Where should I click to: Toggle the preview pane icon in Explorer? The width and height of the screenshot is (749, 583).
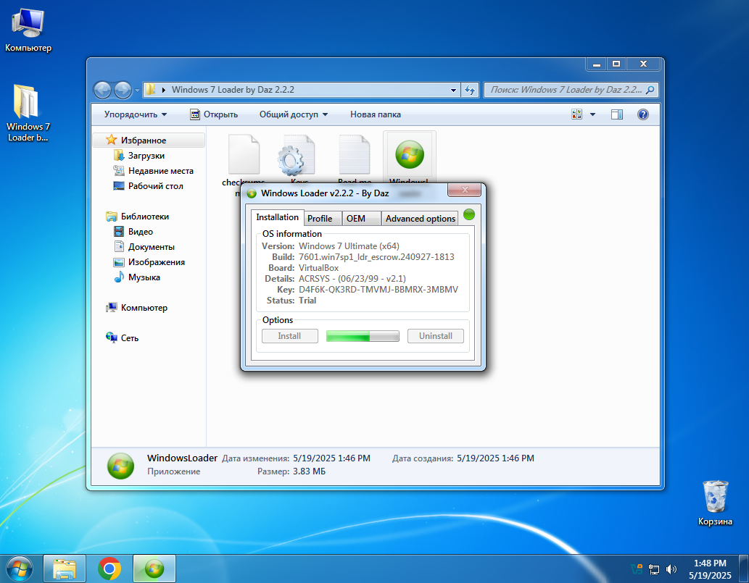pos(617,114)
